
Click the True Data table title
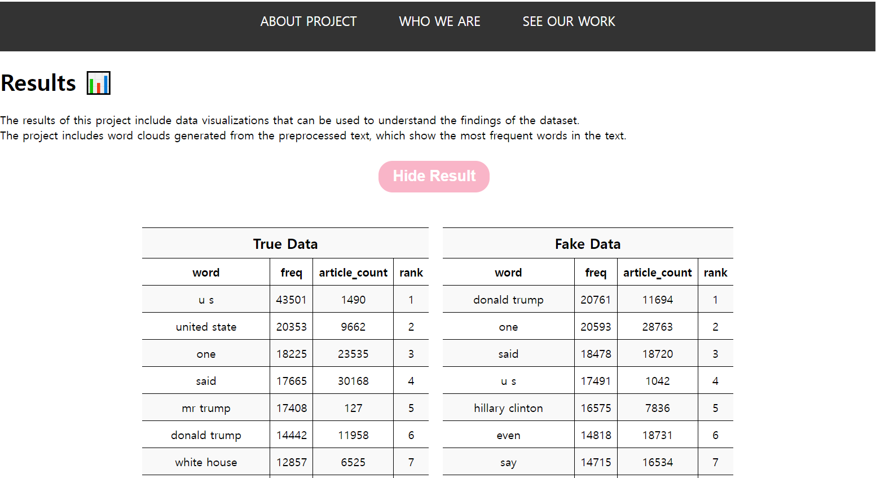285,244
